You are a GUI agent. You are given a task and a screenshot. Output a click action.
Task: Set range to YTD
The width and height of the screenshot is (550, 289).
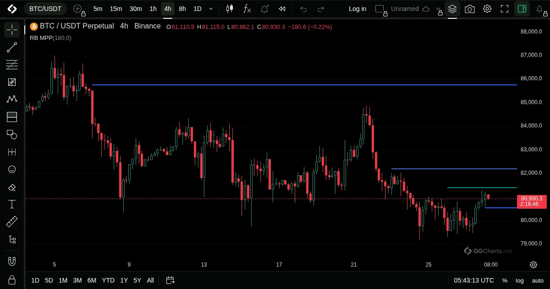coord(108,280)
